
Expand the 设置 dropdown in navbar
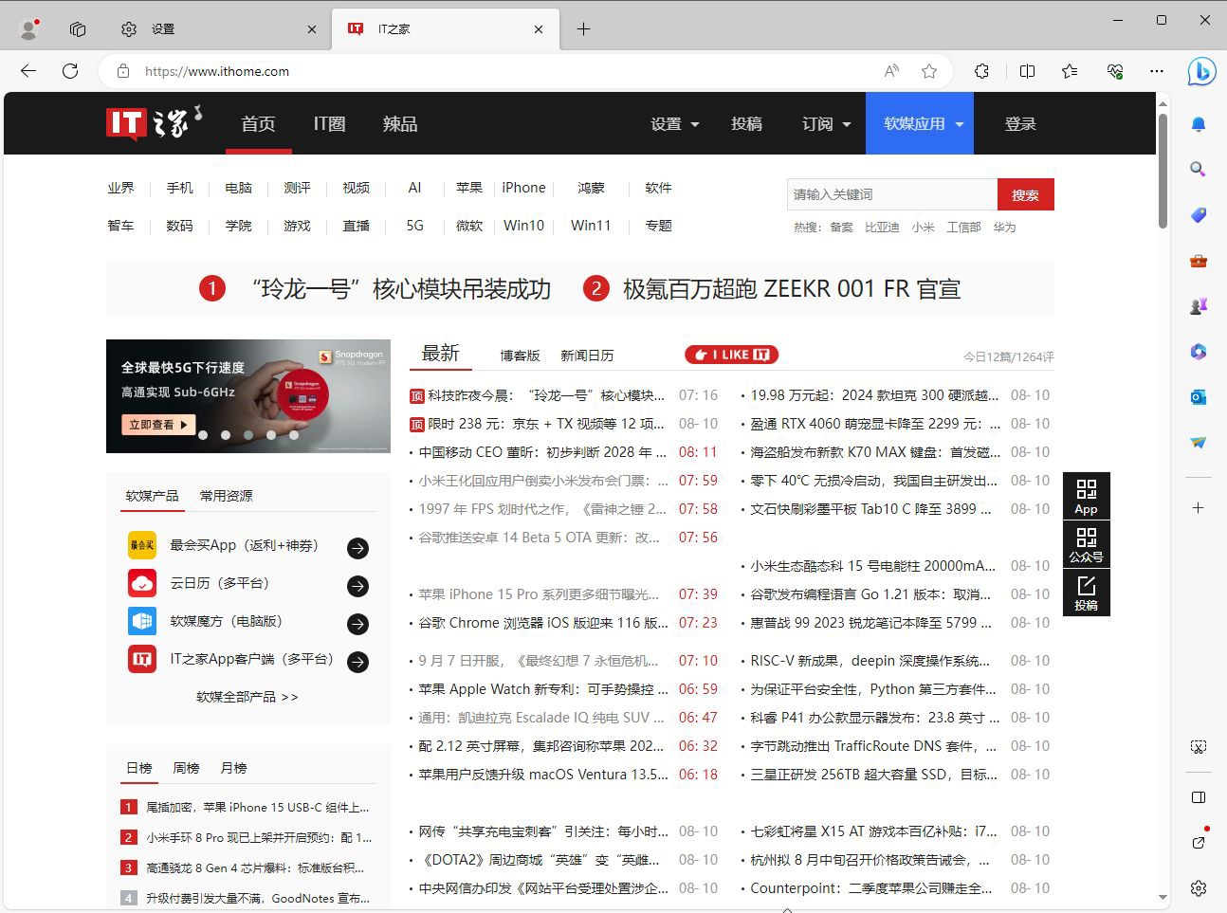(x=675, y=123)
